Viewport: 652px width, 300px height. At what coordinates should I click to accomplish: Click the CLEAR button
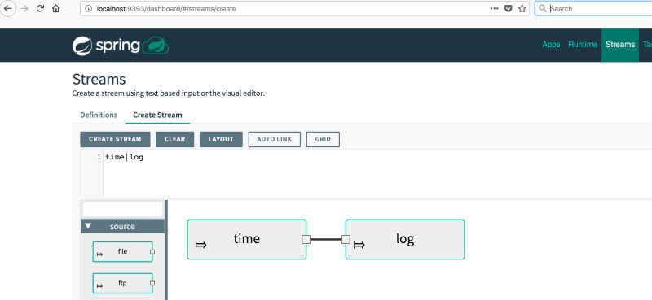tap(174, 139)
